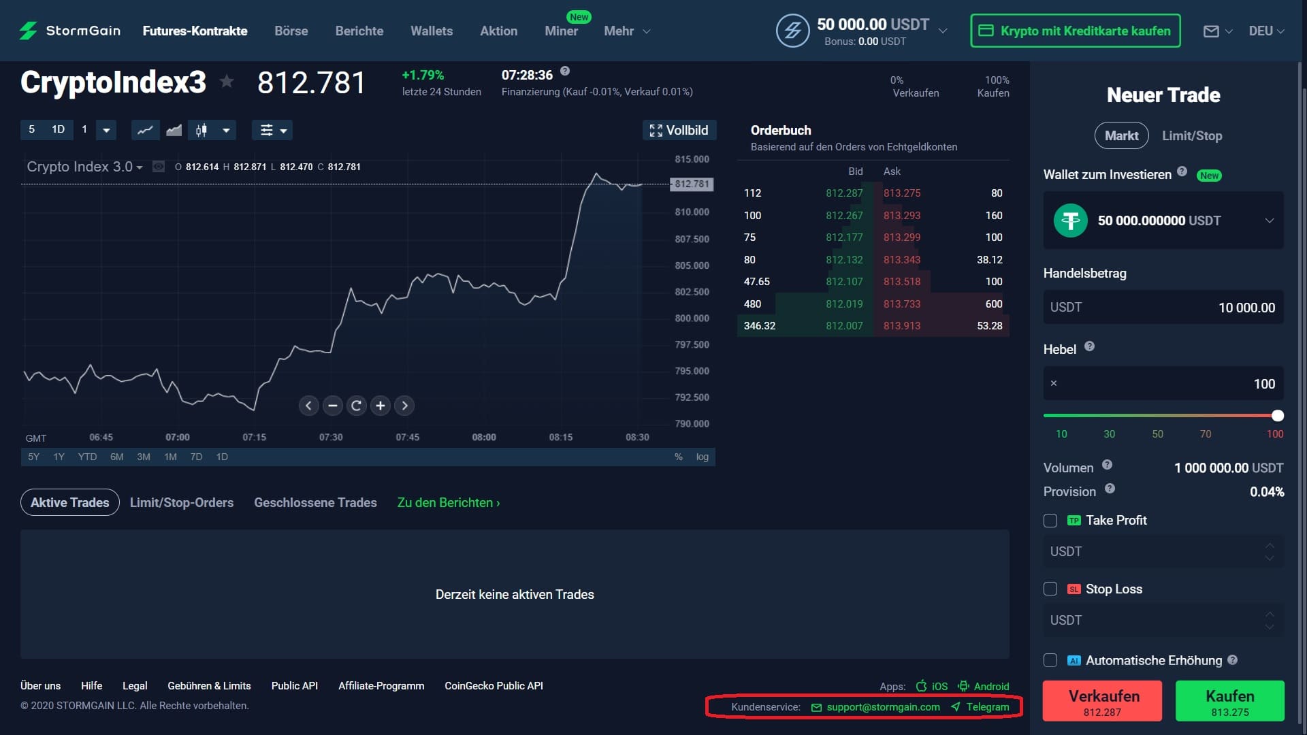Select candlestick chart type icon
This screenshot has height=735, width=1307.
click(x=201, y=130)
